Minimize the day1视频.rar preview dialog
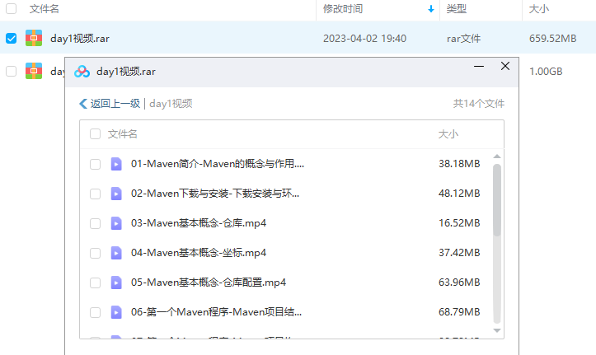The image size is (596, 355). [477, 67]
